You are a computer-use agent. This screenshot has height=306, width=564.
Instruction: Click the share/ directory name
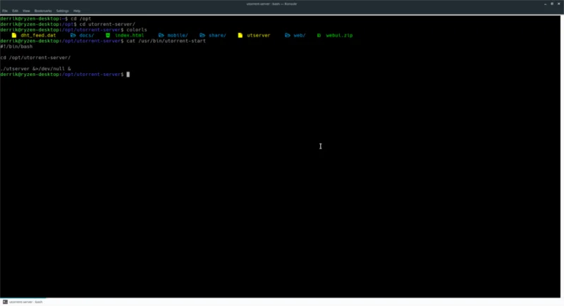(x=217, y=35)
